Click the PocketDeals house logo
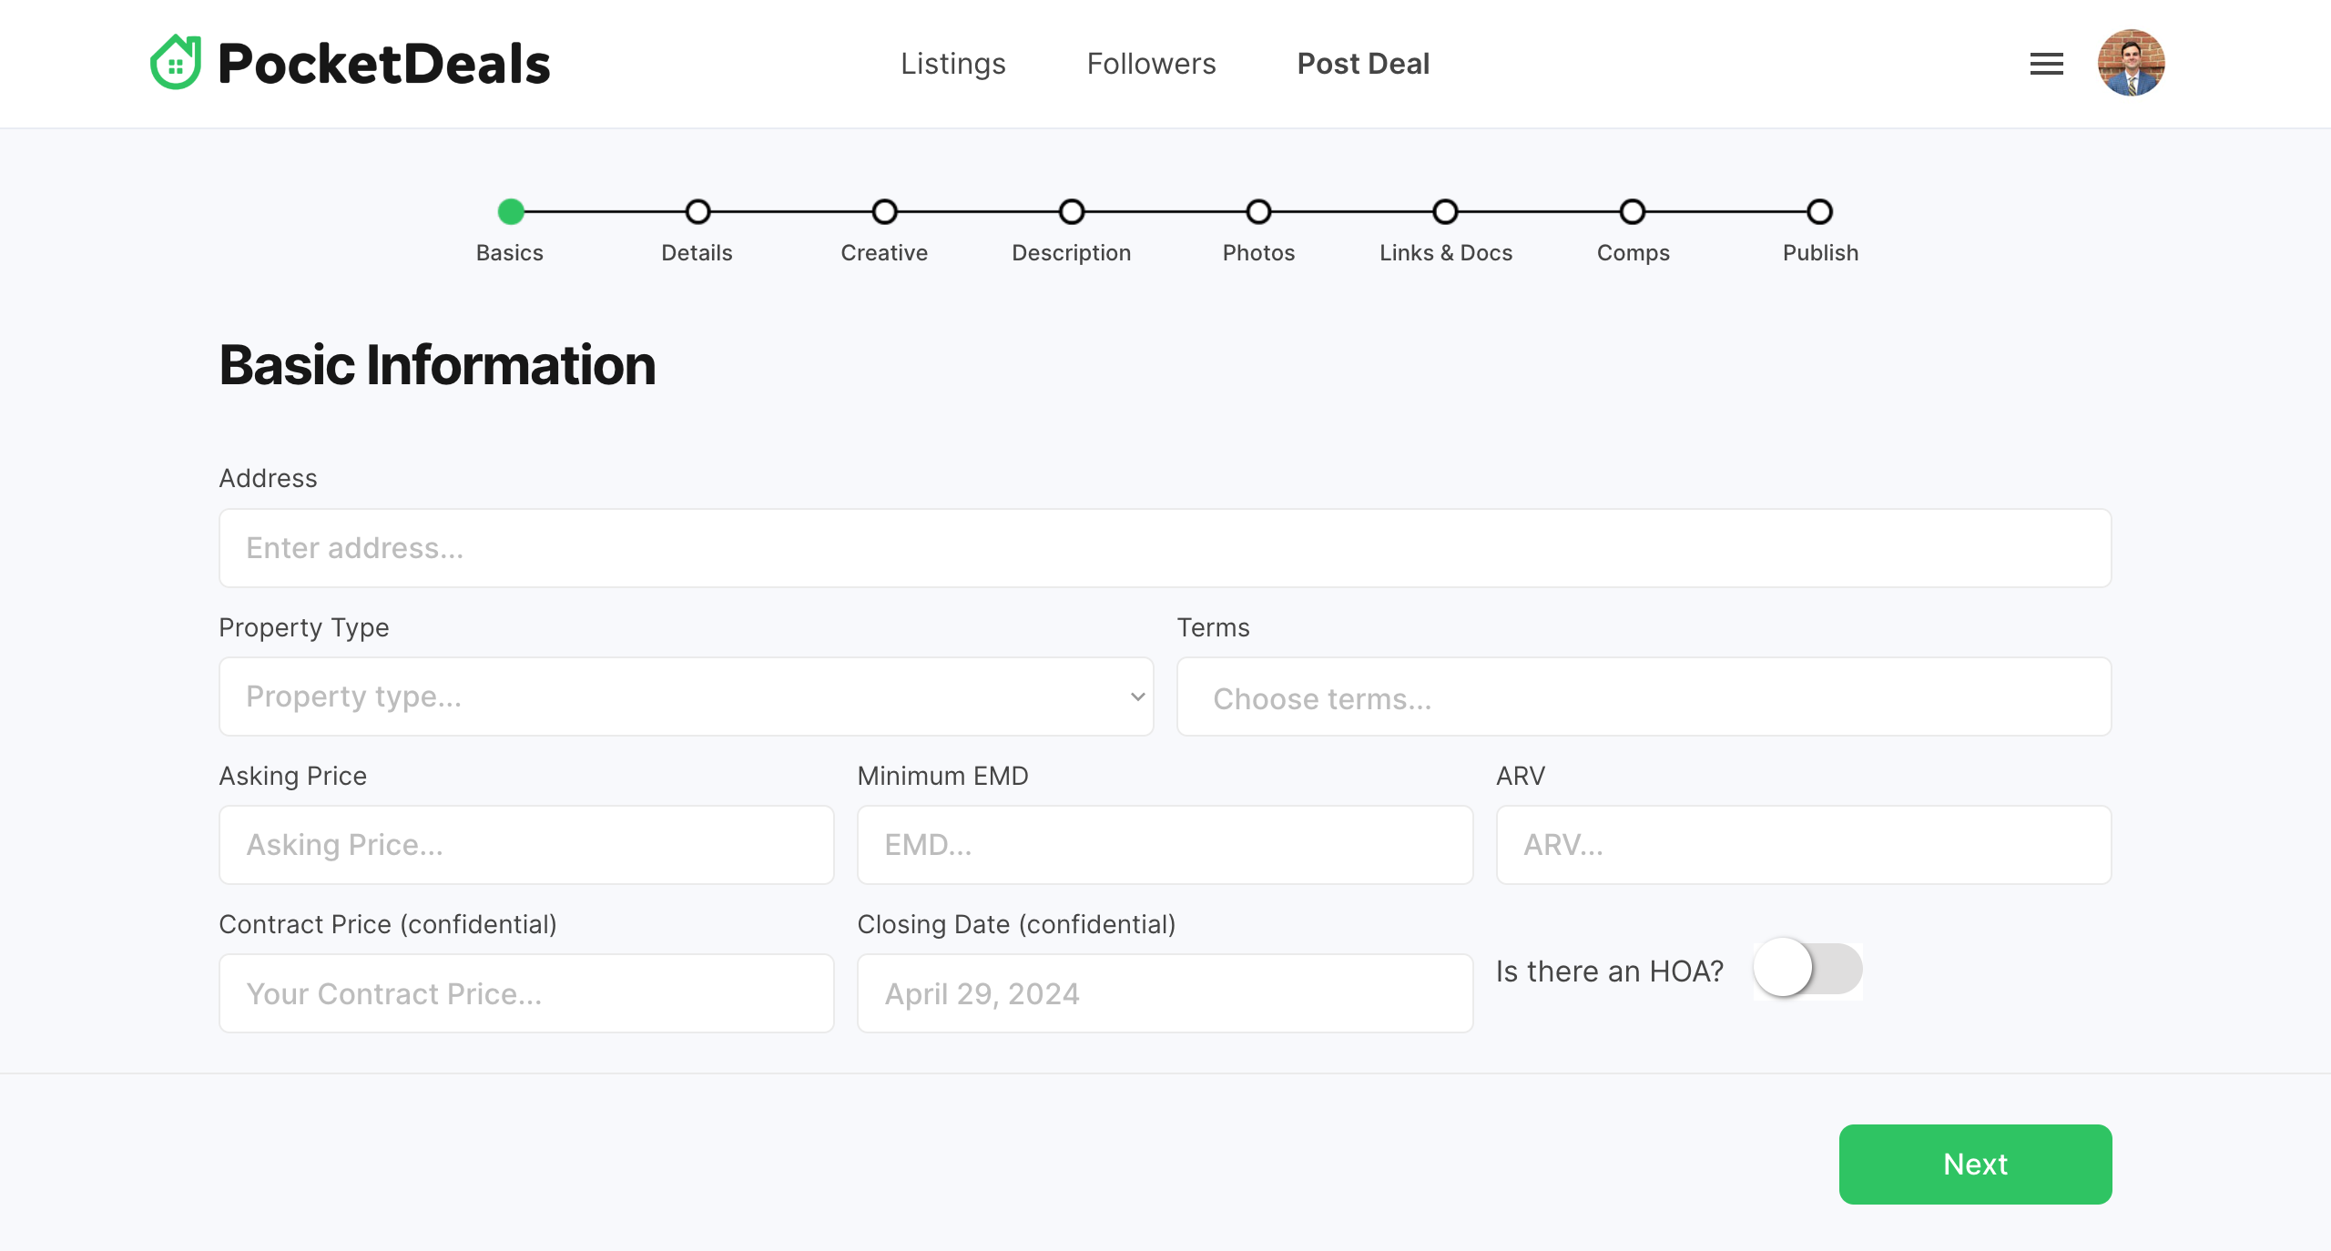This screenshot has width=2331, height=1251. (x=176, y=63)
